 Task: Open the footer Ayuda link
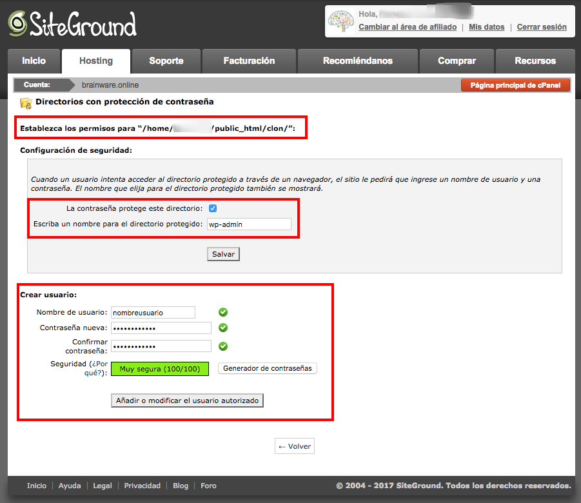click(x=70, y=486)
